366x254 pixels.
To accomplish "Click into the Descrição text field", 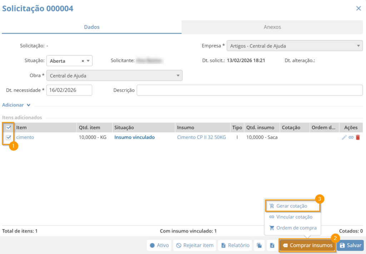I will click(249, 90).
